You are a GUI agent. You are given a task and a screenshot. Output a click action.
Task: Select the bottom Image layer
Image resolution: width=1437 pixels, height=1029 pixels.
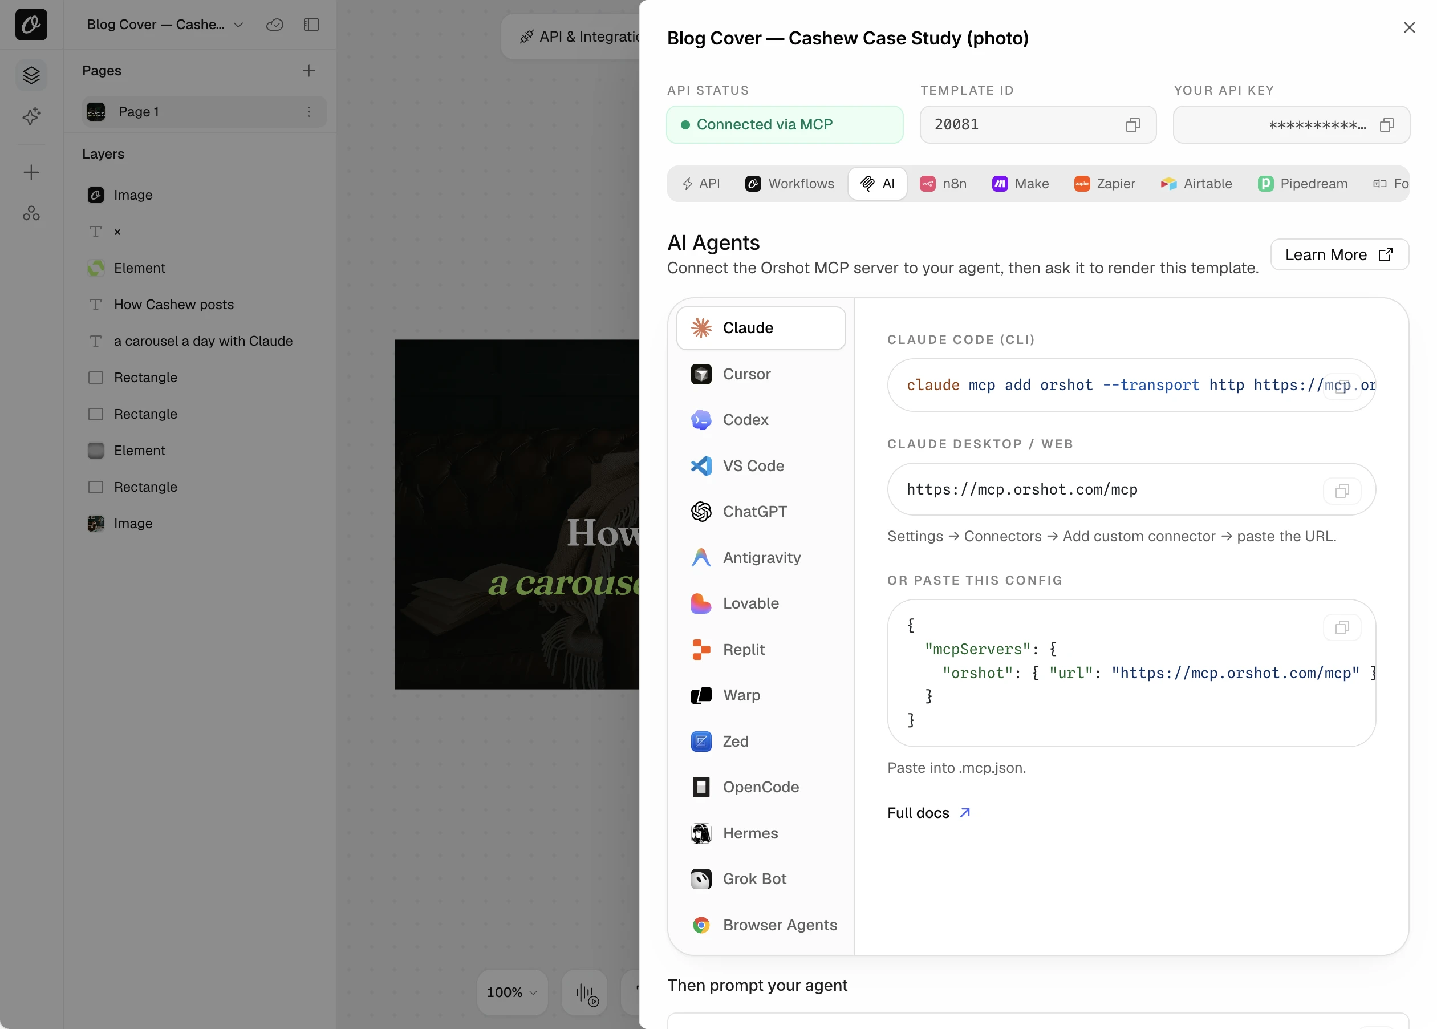click(204, 524)
